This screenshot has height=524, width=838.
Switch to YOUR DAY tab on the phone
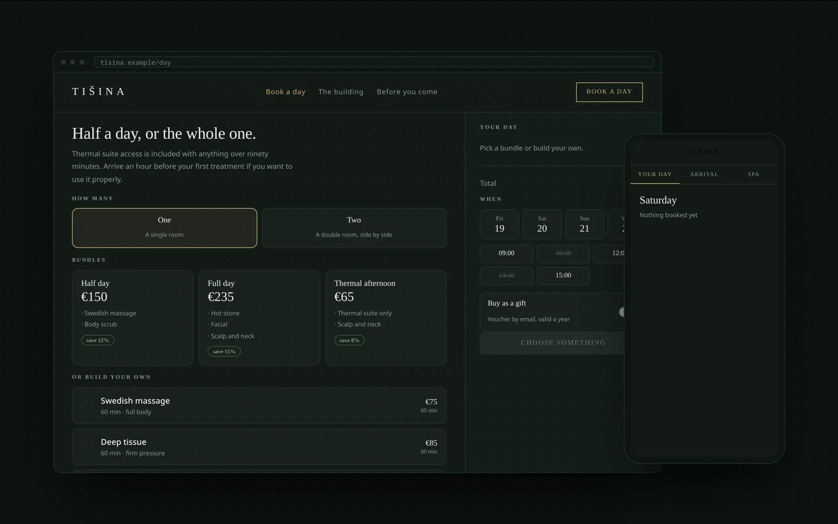point(655,174)
